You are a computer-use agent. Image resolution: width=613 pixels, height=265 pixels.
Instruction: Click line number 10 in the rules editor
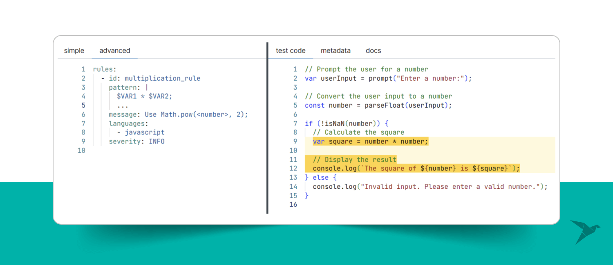81,150
